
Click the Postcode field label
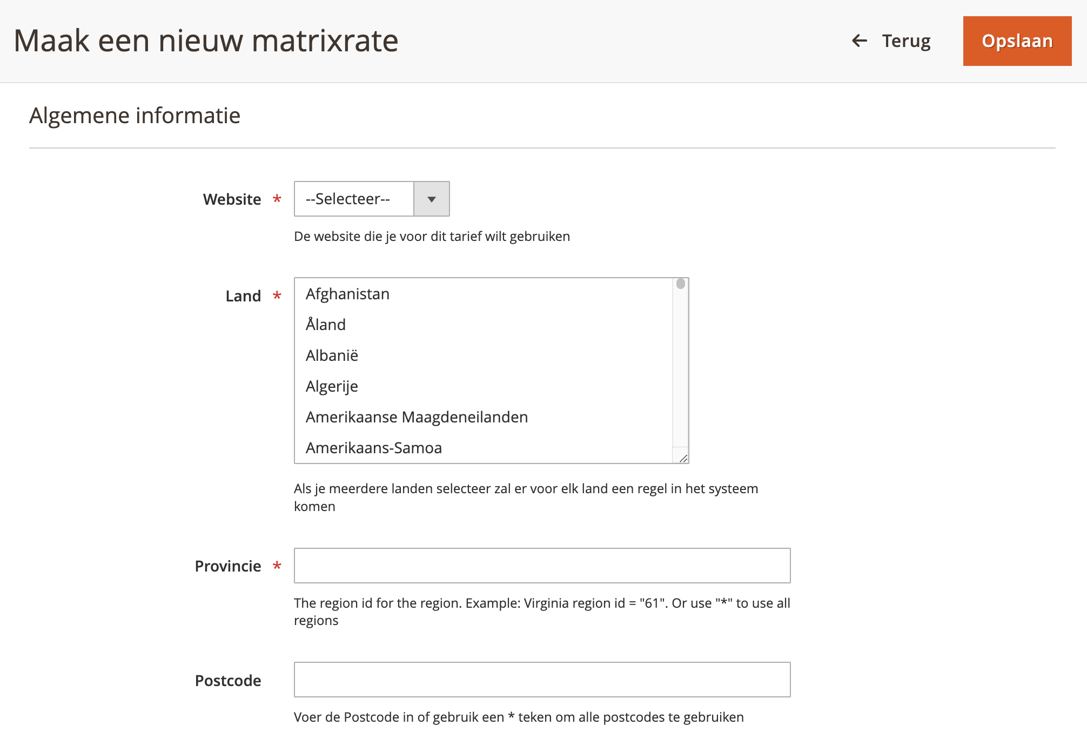pyautogui.click(x=228, y=681)
